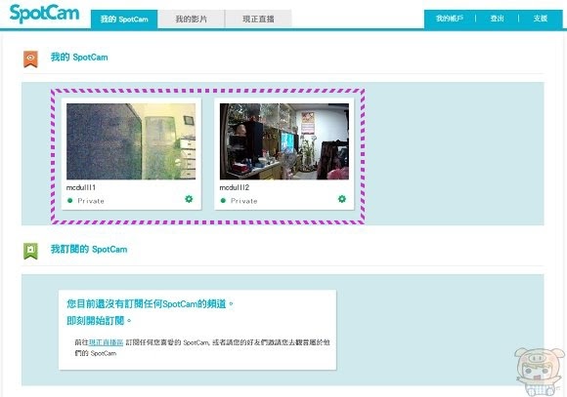The image size is (567, 397).
Task: Switch to the 我的影片 tab
Action: click(x=191, y=20)
